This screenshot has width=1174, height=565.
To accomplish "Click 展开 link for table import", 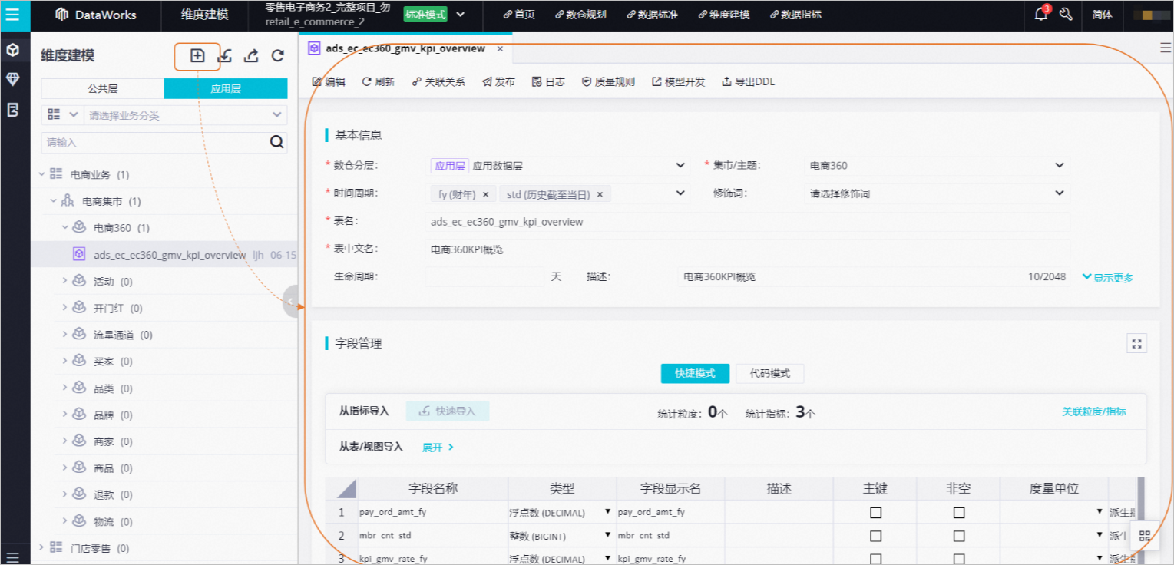I will (x=438, y=447).
